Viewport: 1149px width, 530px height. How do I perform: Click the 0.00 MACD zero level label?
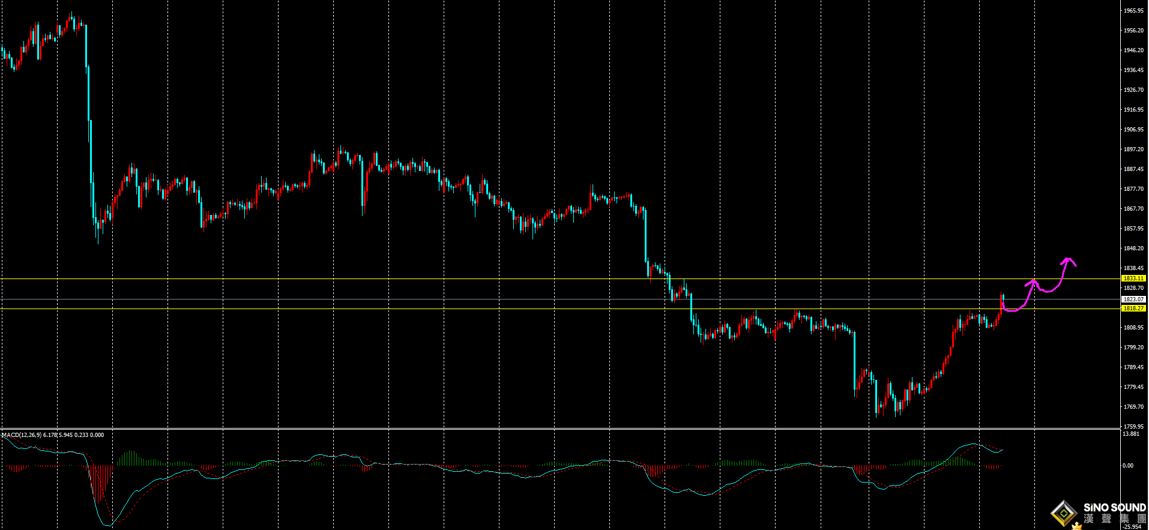(x=1128, y=466)
